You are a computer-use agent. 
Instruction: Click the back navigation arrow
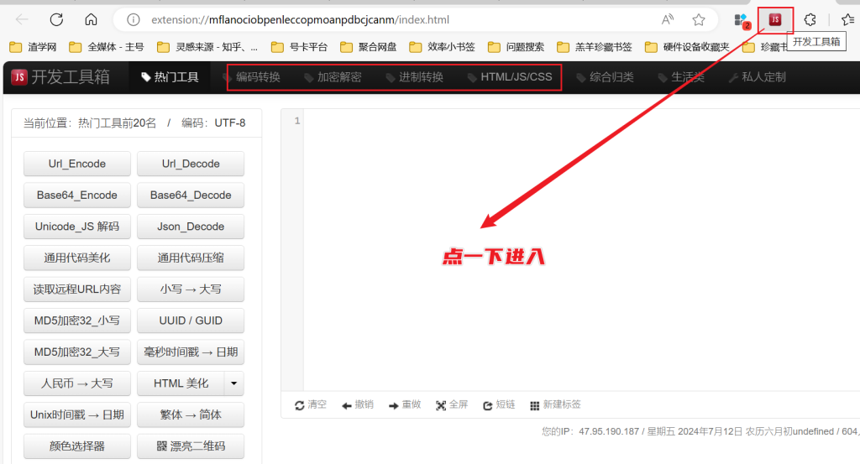pos(22,20)
